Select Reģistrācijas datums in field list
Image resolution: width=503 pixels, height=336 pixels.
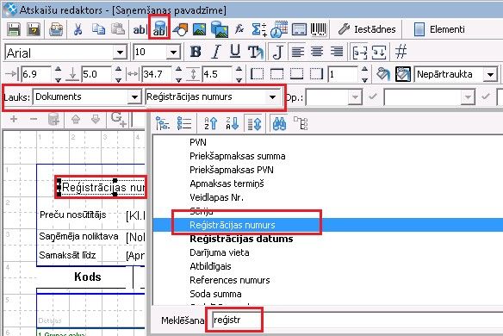coord(241,239)
